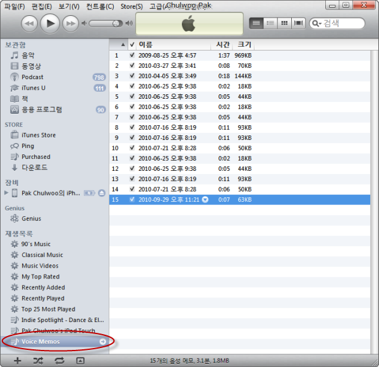The width and height of the screenshot is (379, 367).
Task: Open the 컨트롤(C) menu
Action: click(100, 6)
